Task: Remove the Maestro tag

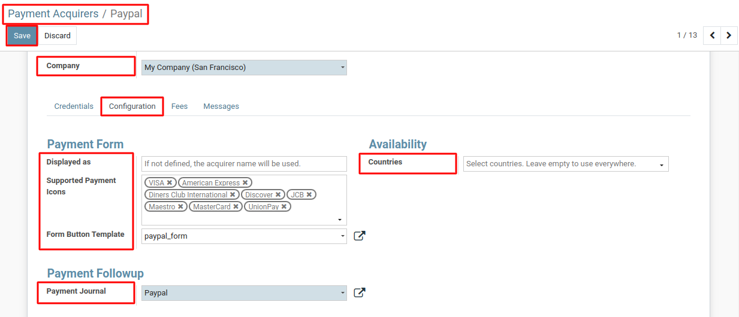Action: coord(180,207)
